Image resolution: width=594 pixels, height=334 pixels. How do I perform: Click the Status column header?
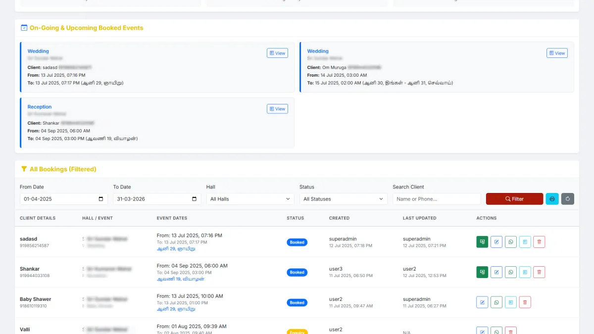(296, 218)
